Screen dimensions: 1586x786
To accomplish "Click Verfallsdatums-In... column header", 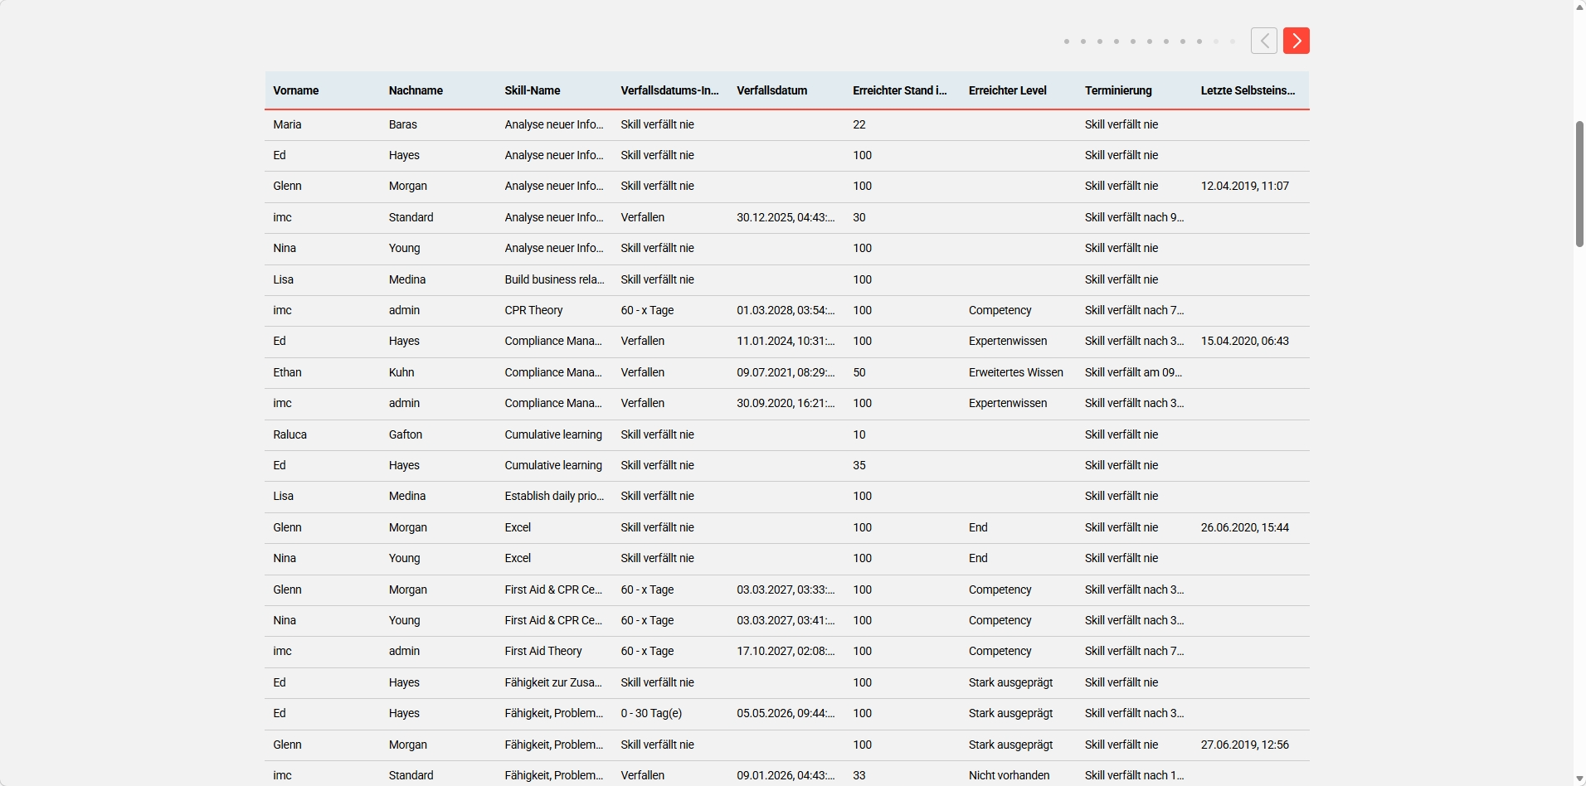I will point(669,90).
